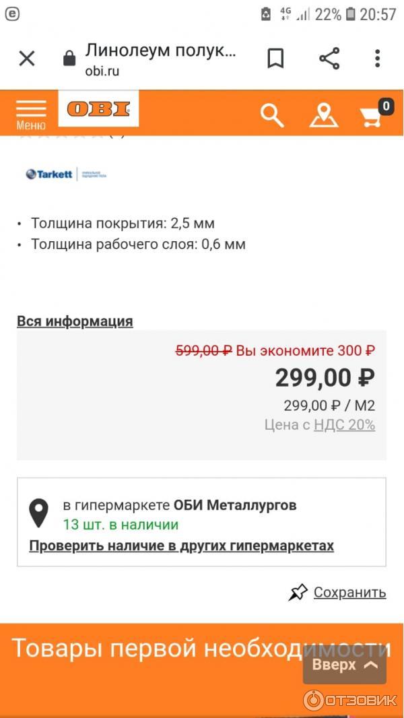The width and height of the screenshot is (404, 718).
Task: Tap the share icon in browser bar
Action: coord(329,59)
